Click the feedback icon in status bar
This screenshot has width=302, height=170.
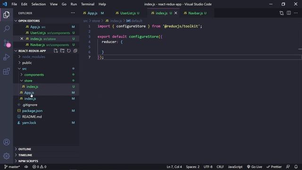288,167
